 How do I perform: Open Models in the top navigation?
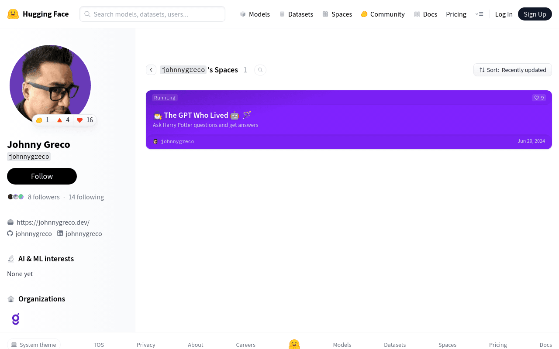click(x=255, y=14)
